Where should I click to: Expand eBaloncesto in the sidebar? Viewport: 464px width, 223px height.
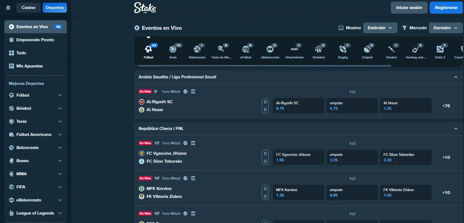[60, 200]
